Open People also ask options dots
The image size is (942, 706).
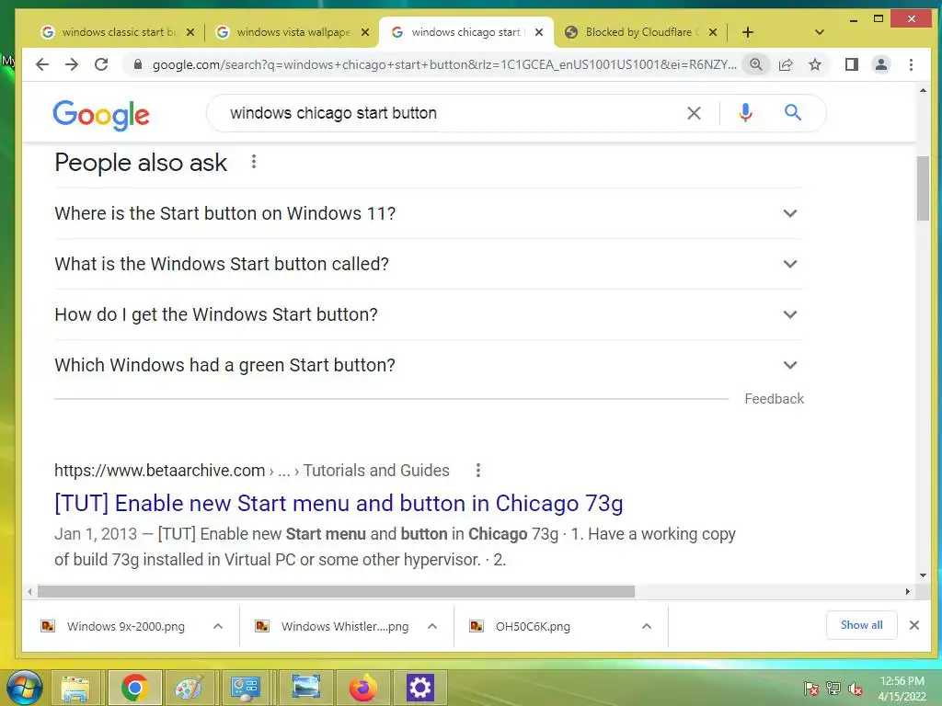click(x=254, y=162)
